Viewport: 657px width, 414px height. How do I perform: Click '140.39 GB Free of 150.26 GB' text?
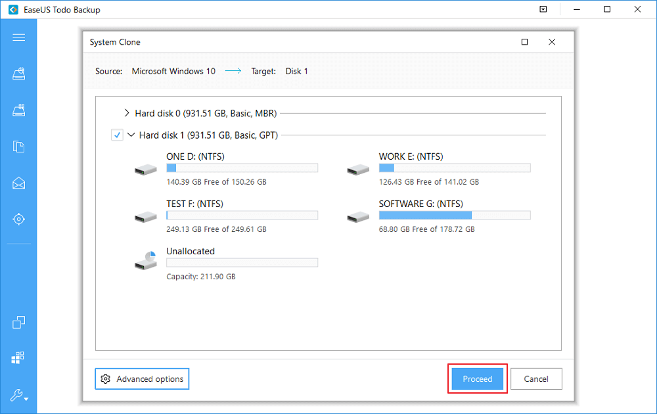[x=217, y=182]
